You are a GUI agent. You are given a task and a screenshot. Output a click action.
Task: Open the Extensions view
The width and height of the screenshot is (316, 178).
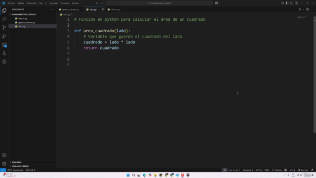(4, 45)
